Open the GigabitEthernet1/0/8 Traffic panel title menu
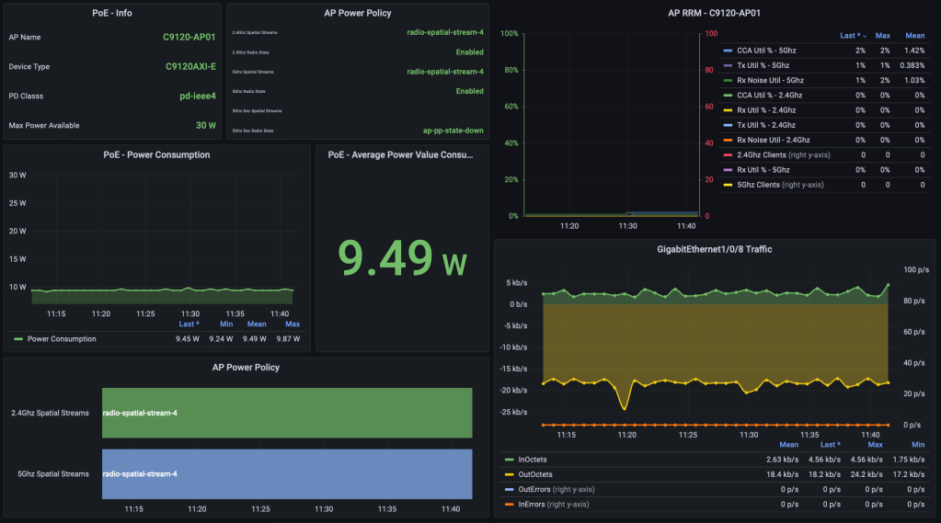Image resolution: width=941 pixels, height=523 pixels. (717, 249)
